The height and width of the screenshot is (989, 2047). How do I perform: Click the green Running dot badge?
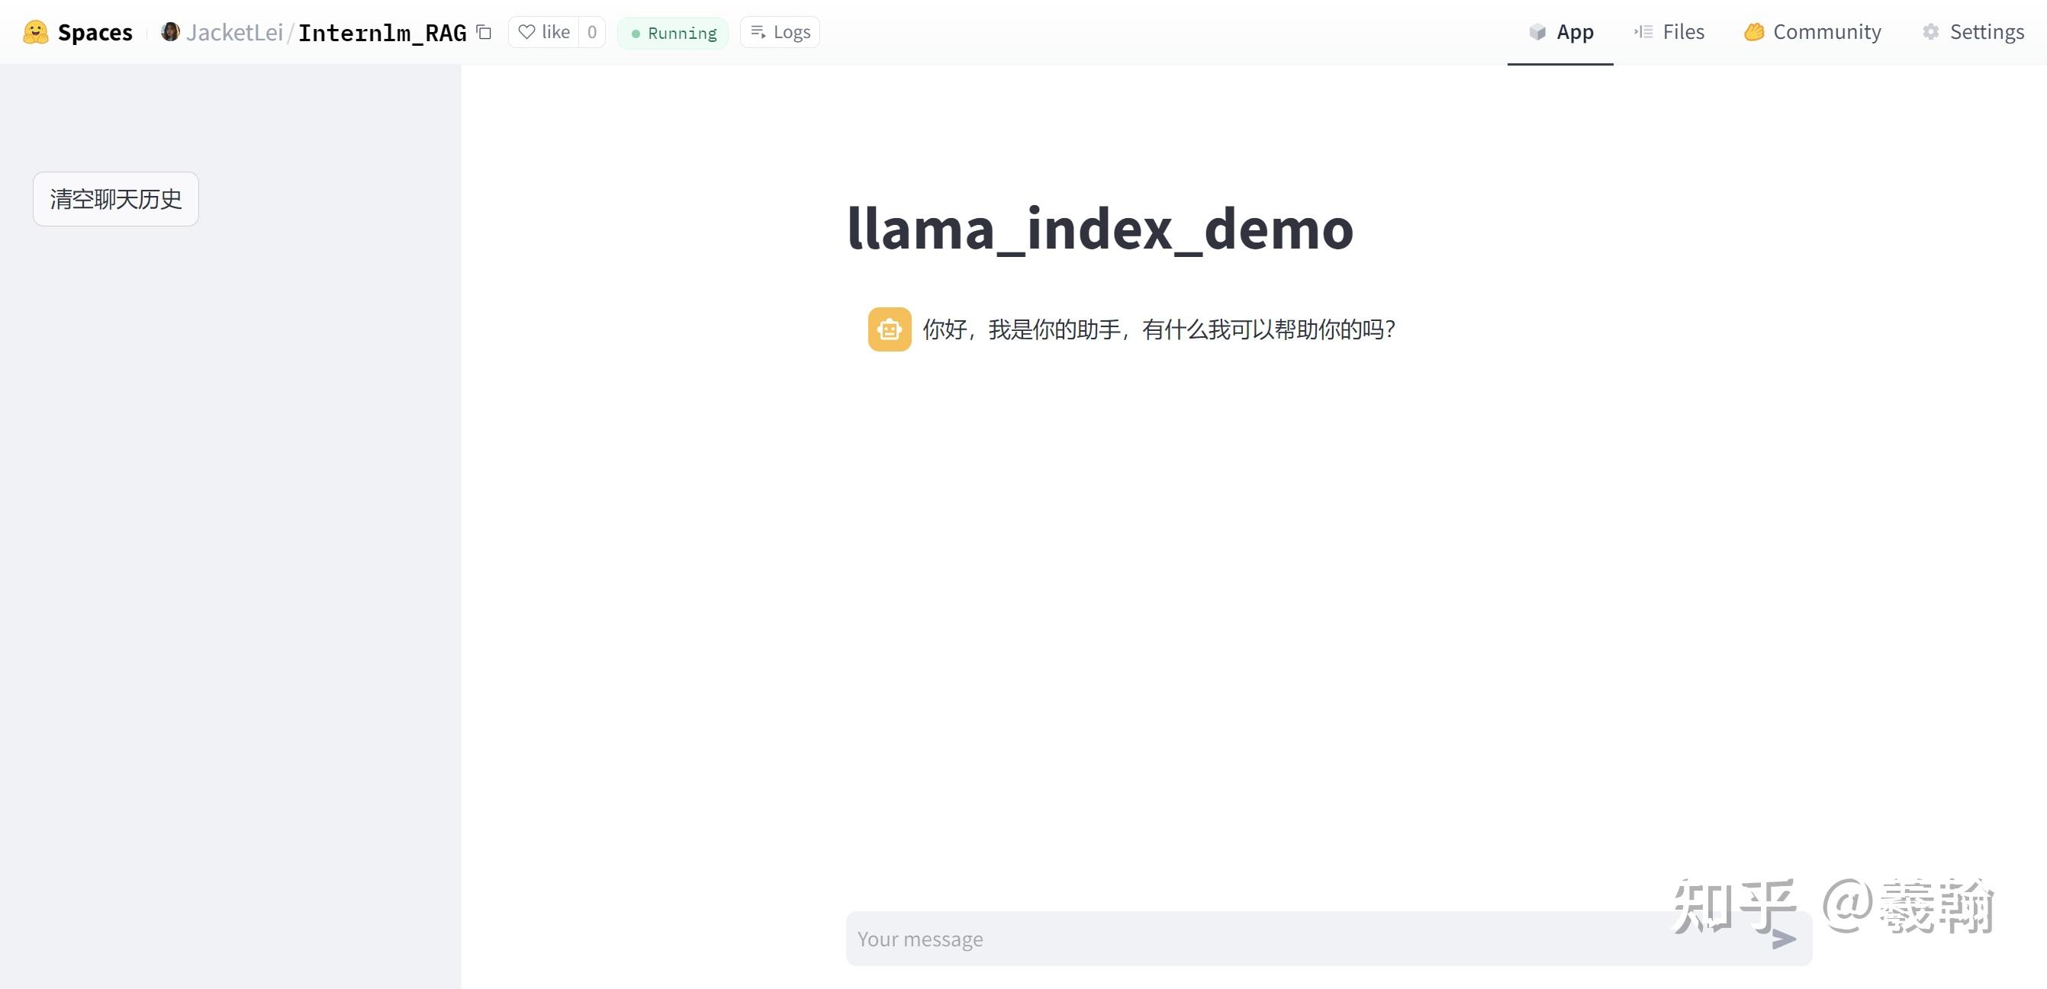636,33
